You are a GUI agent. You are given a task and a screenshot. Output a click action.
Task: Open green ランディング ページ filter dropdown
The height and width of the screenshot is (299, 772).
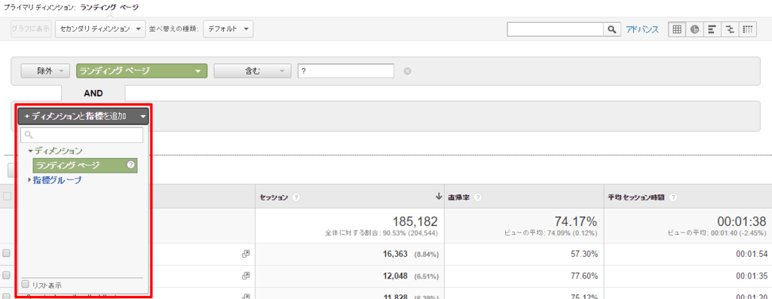142,71
